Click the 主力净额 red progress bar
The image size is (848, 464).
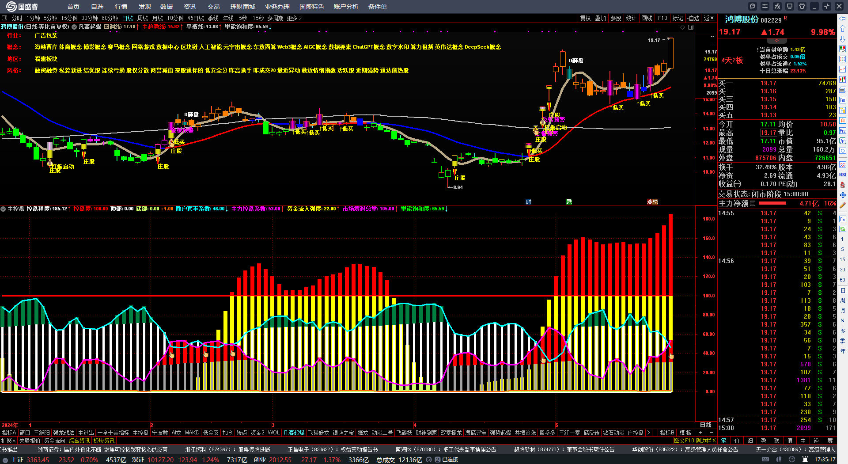772,203
